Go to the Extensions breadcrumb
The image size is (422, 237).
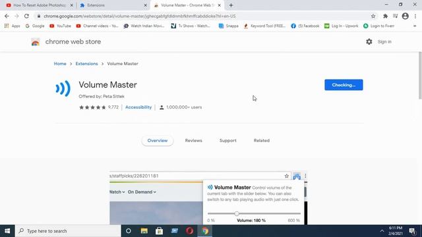point(86,64)
